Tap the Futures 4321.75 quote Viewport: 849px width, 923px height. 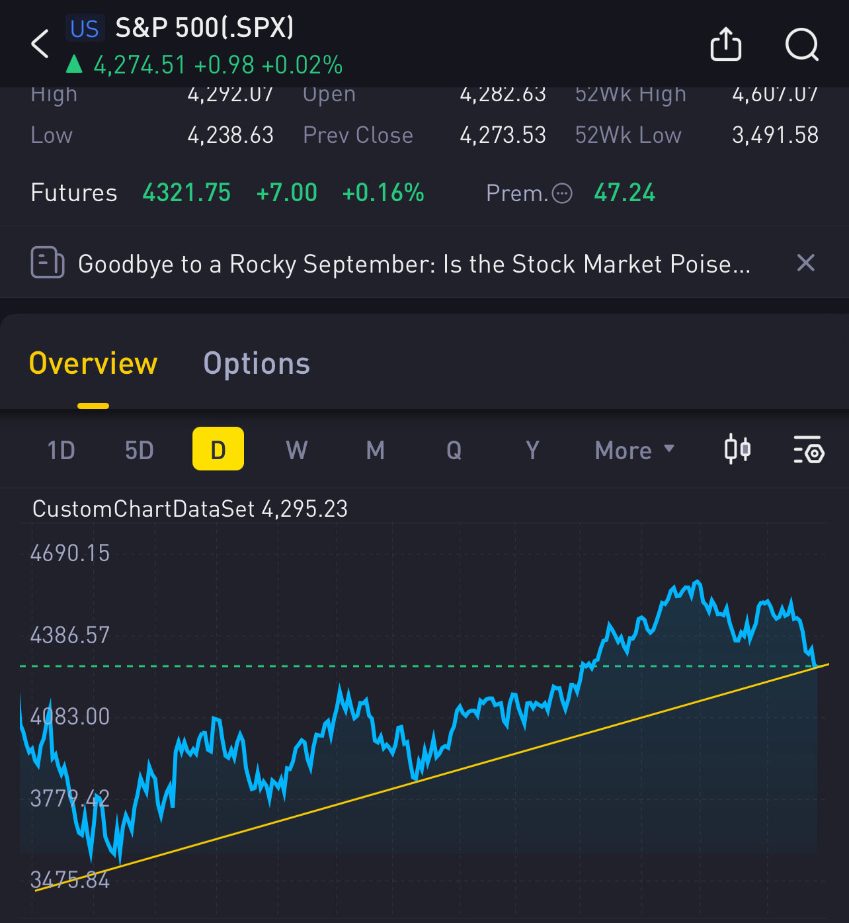186,193
